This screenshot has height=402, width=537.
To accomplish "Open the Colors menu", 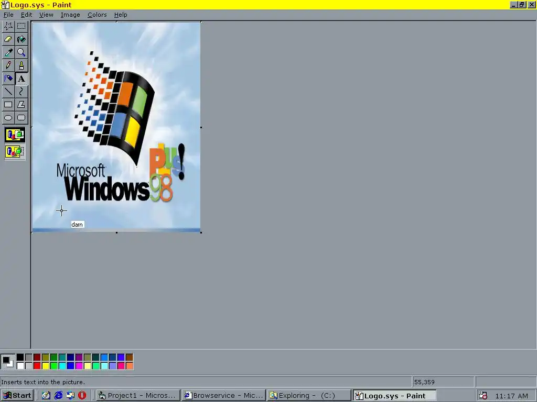I will click(x=97, y=15).
